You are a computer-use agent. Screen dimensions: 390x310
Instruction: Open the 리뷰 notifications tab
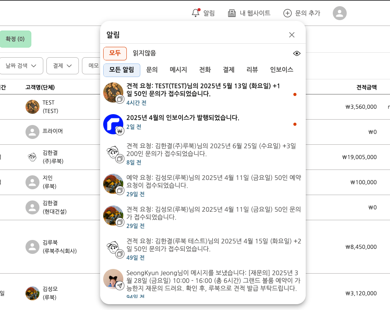[x=252, y=70]
